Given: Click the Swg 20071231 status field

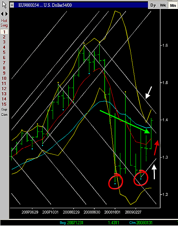Looking at the screenshot, I should point(72,223).
